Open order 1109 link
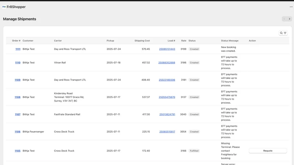This screenshot has width=294, height=165. (18, 80)
